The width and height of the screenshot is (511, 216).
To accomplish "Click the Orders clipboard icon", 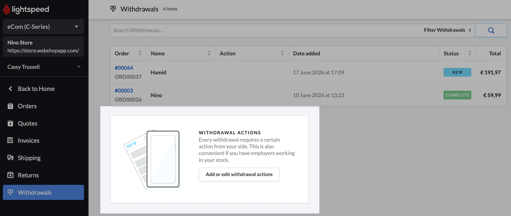I will pyautogui.click(x=10, y=106).
